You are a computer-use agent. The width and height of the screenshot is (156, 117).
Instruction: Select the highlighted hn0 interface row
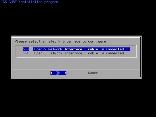pos(76,49)
